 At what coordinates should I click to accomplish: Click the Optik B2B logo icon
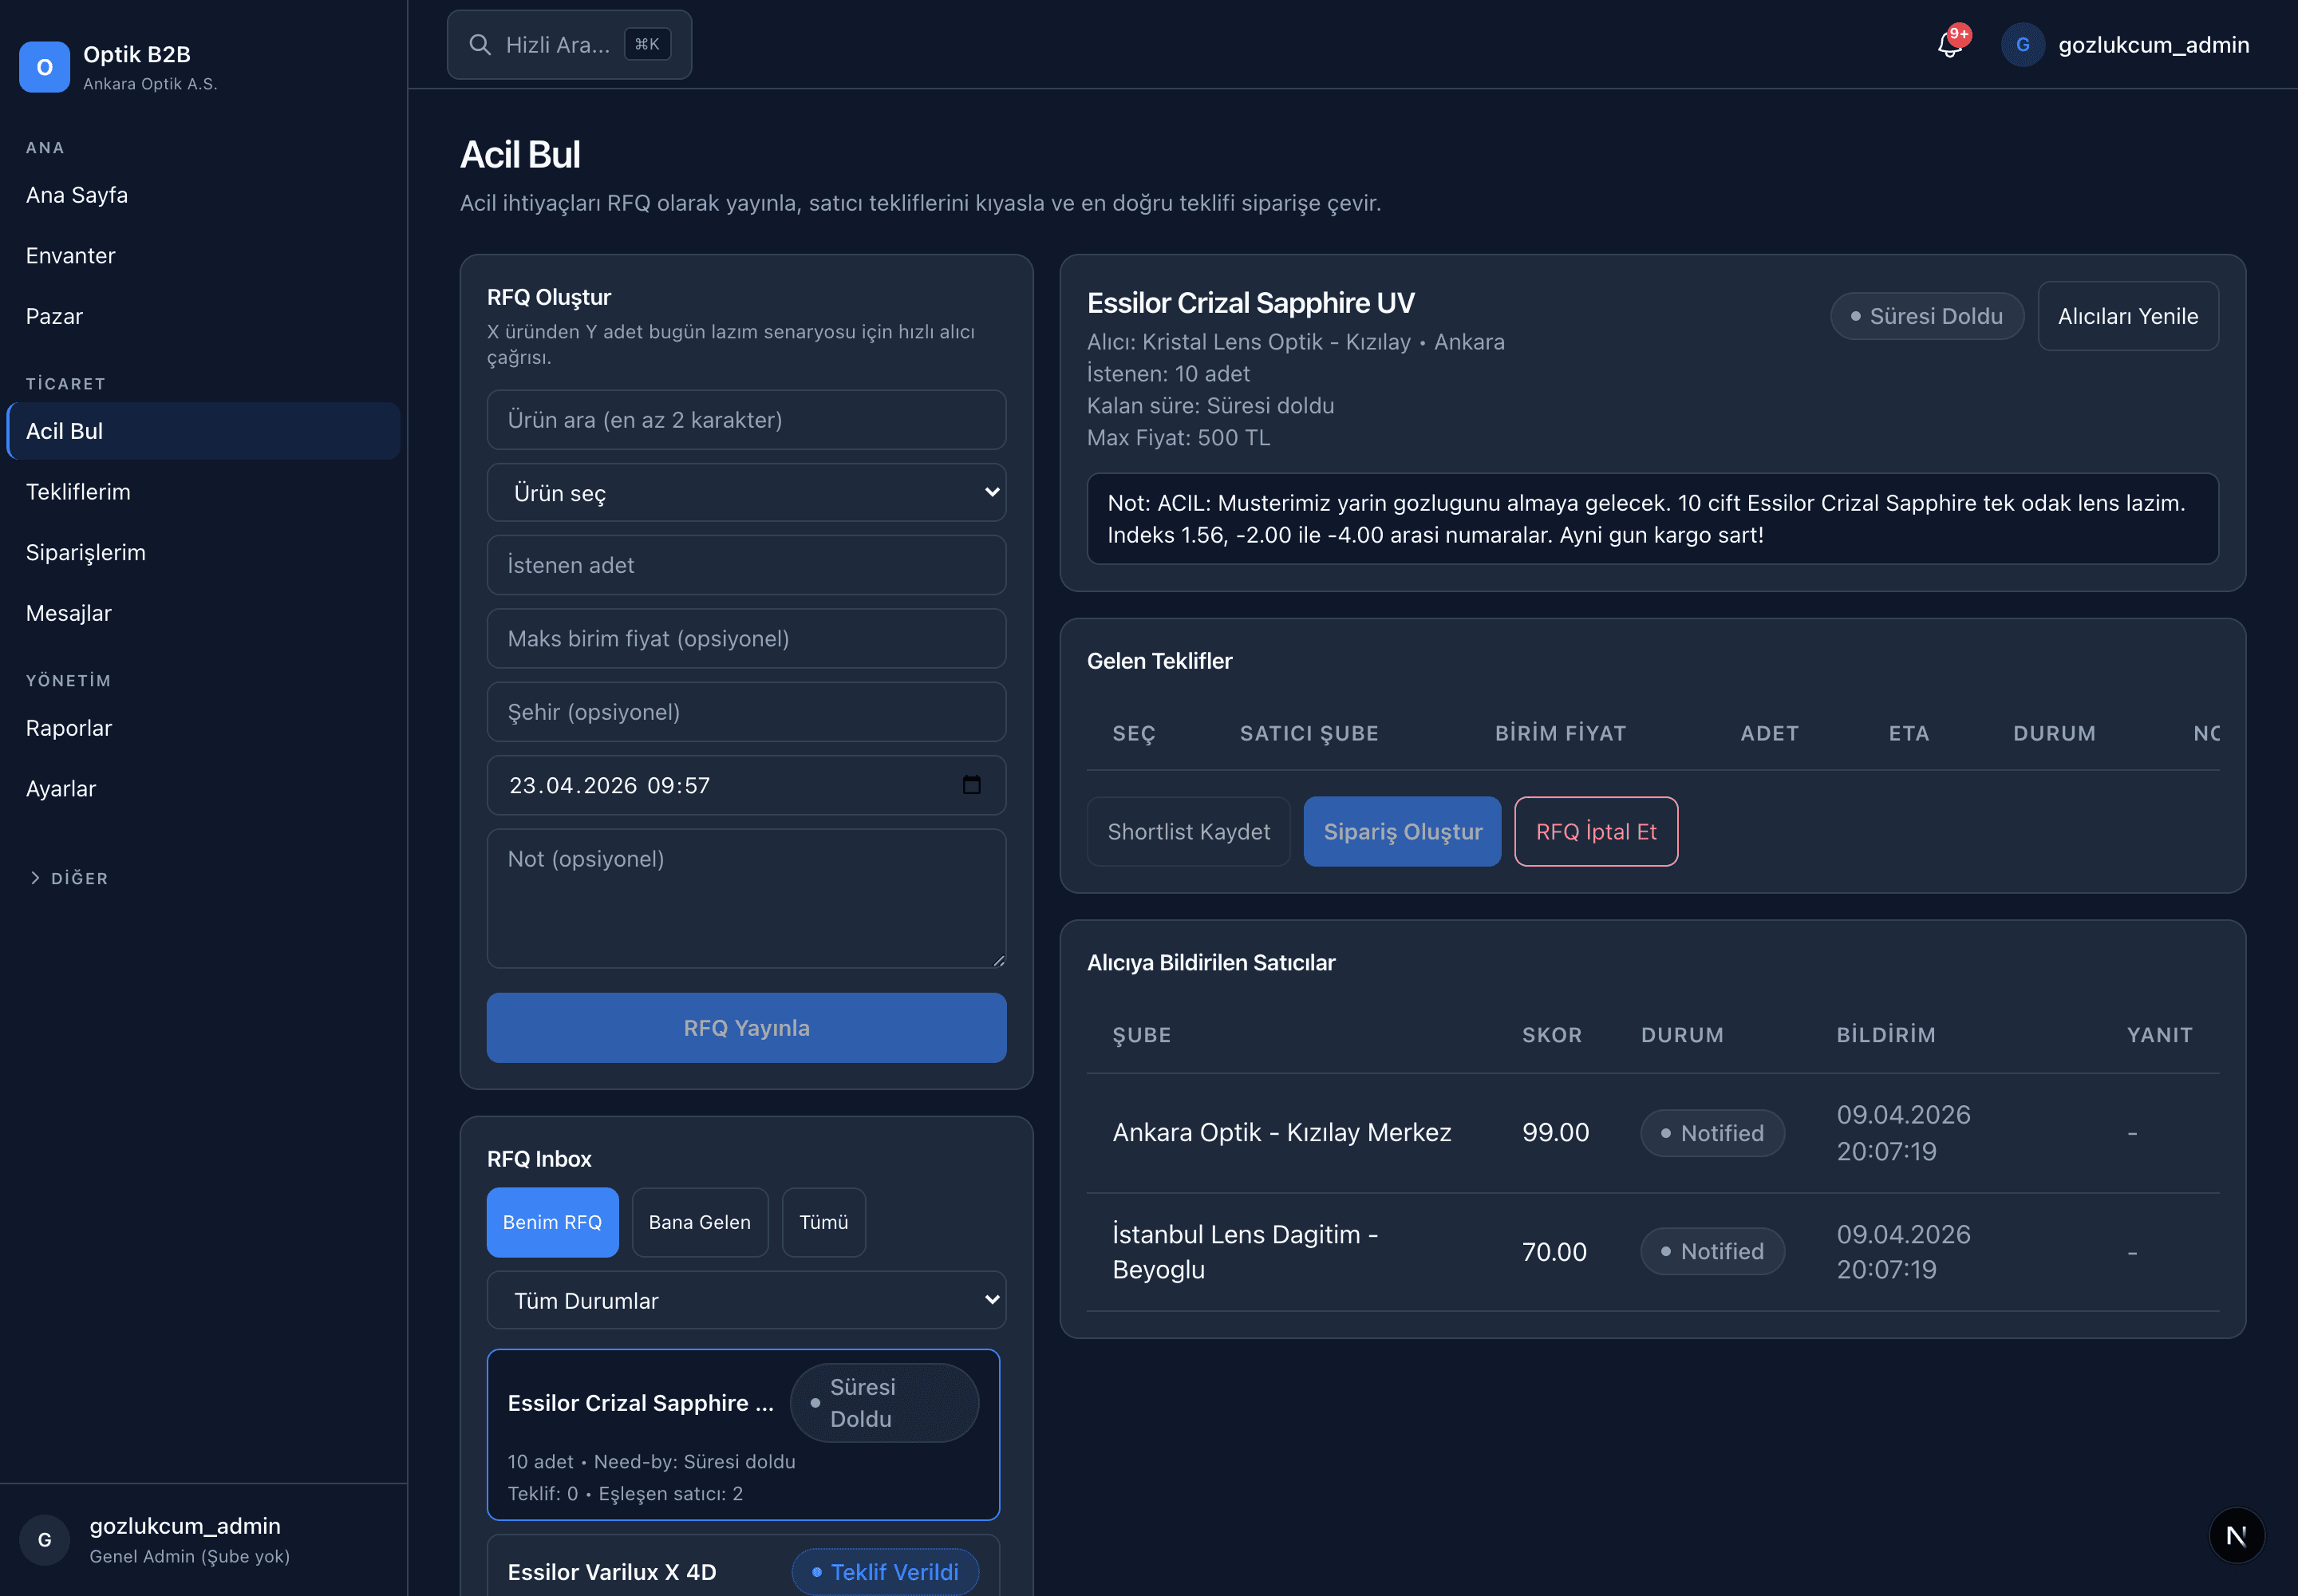pyautogui.click(x=44, y=67)
